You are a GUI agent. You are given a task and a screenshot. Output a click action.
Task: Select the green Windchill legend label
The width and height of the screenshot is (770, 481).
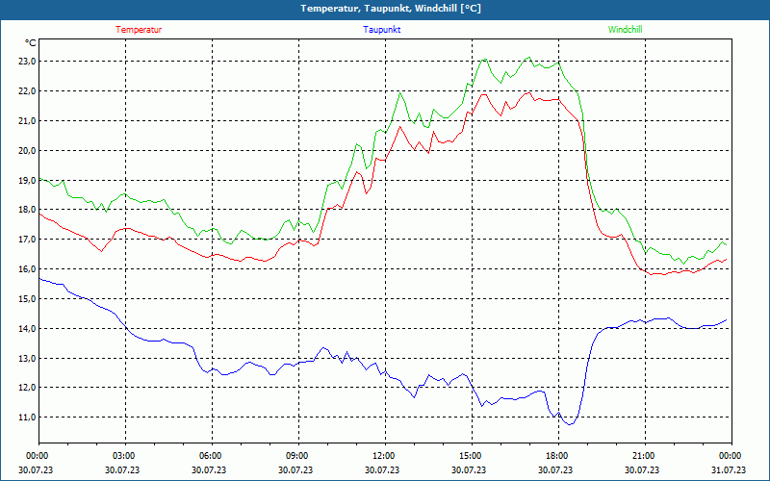pyautogui.click(x=625, y=30)
